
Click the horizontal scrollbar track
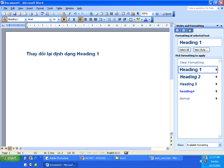pos(87,148)
